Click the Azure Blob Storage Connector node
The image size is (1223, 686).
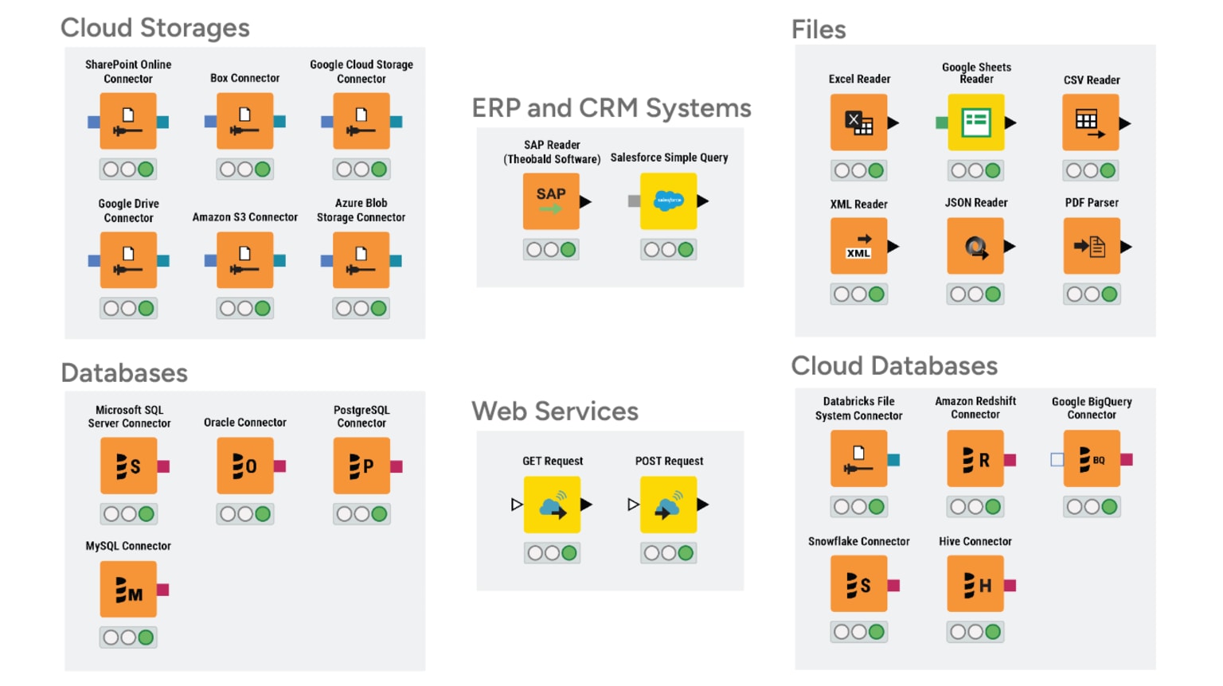[x=361, y=260]
